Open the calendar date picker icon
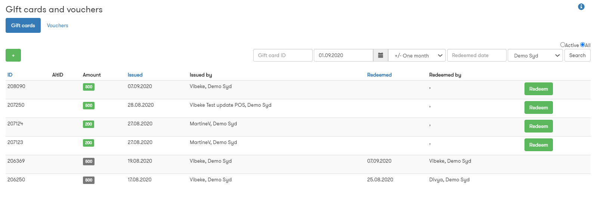The image size is (594, 203). point(380,55)
